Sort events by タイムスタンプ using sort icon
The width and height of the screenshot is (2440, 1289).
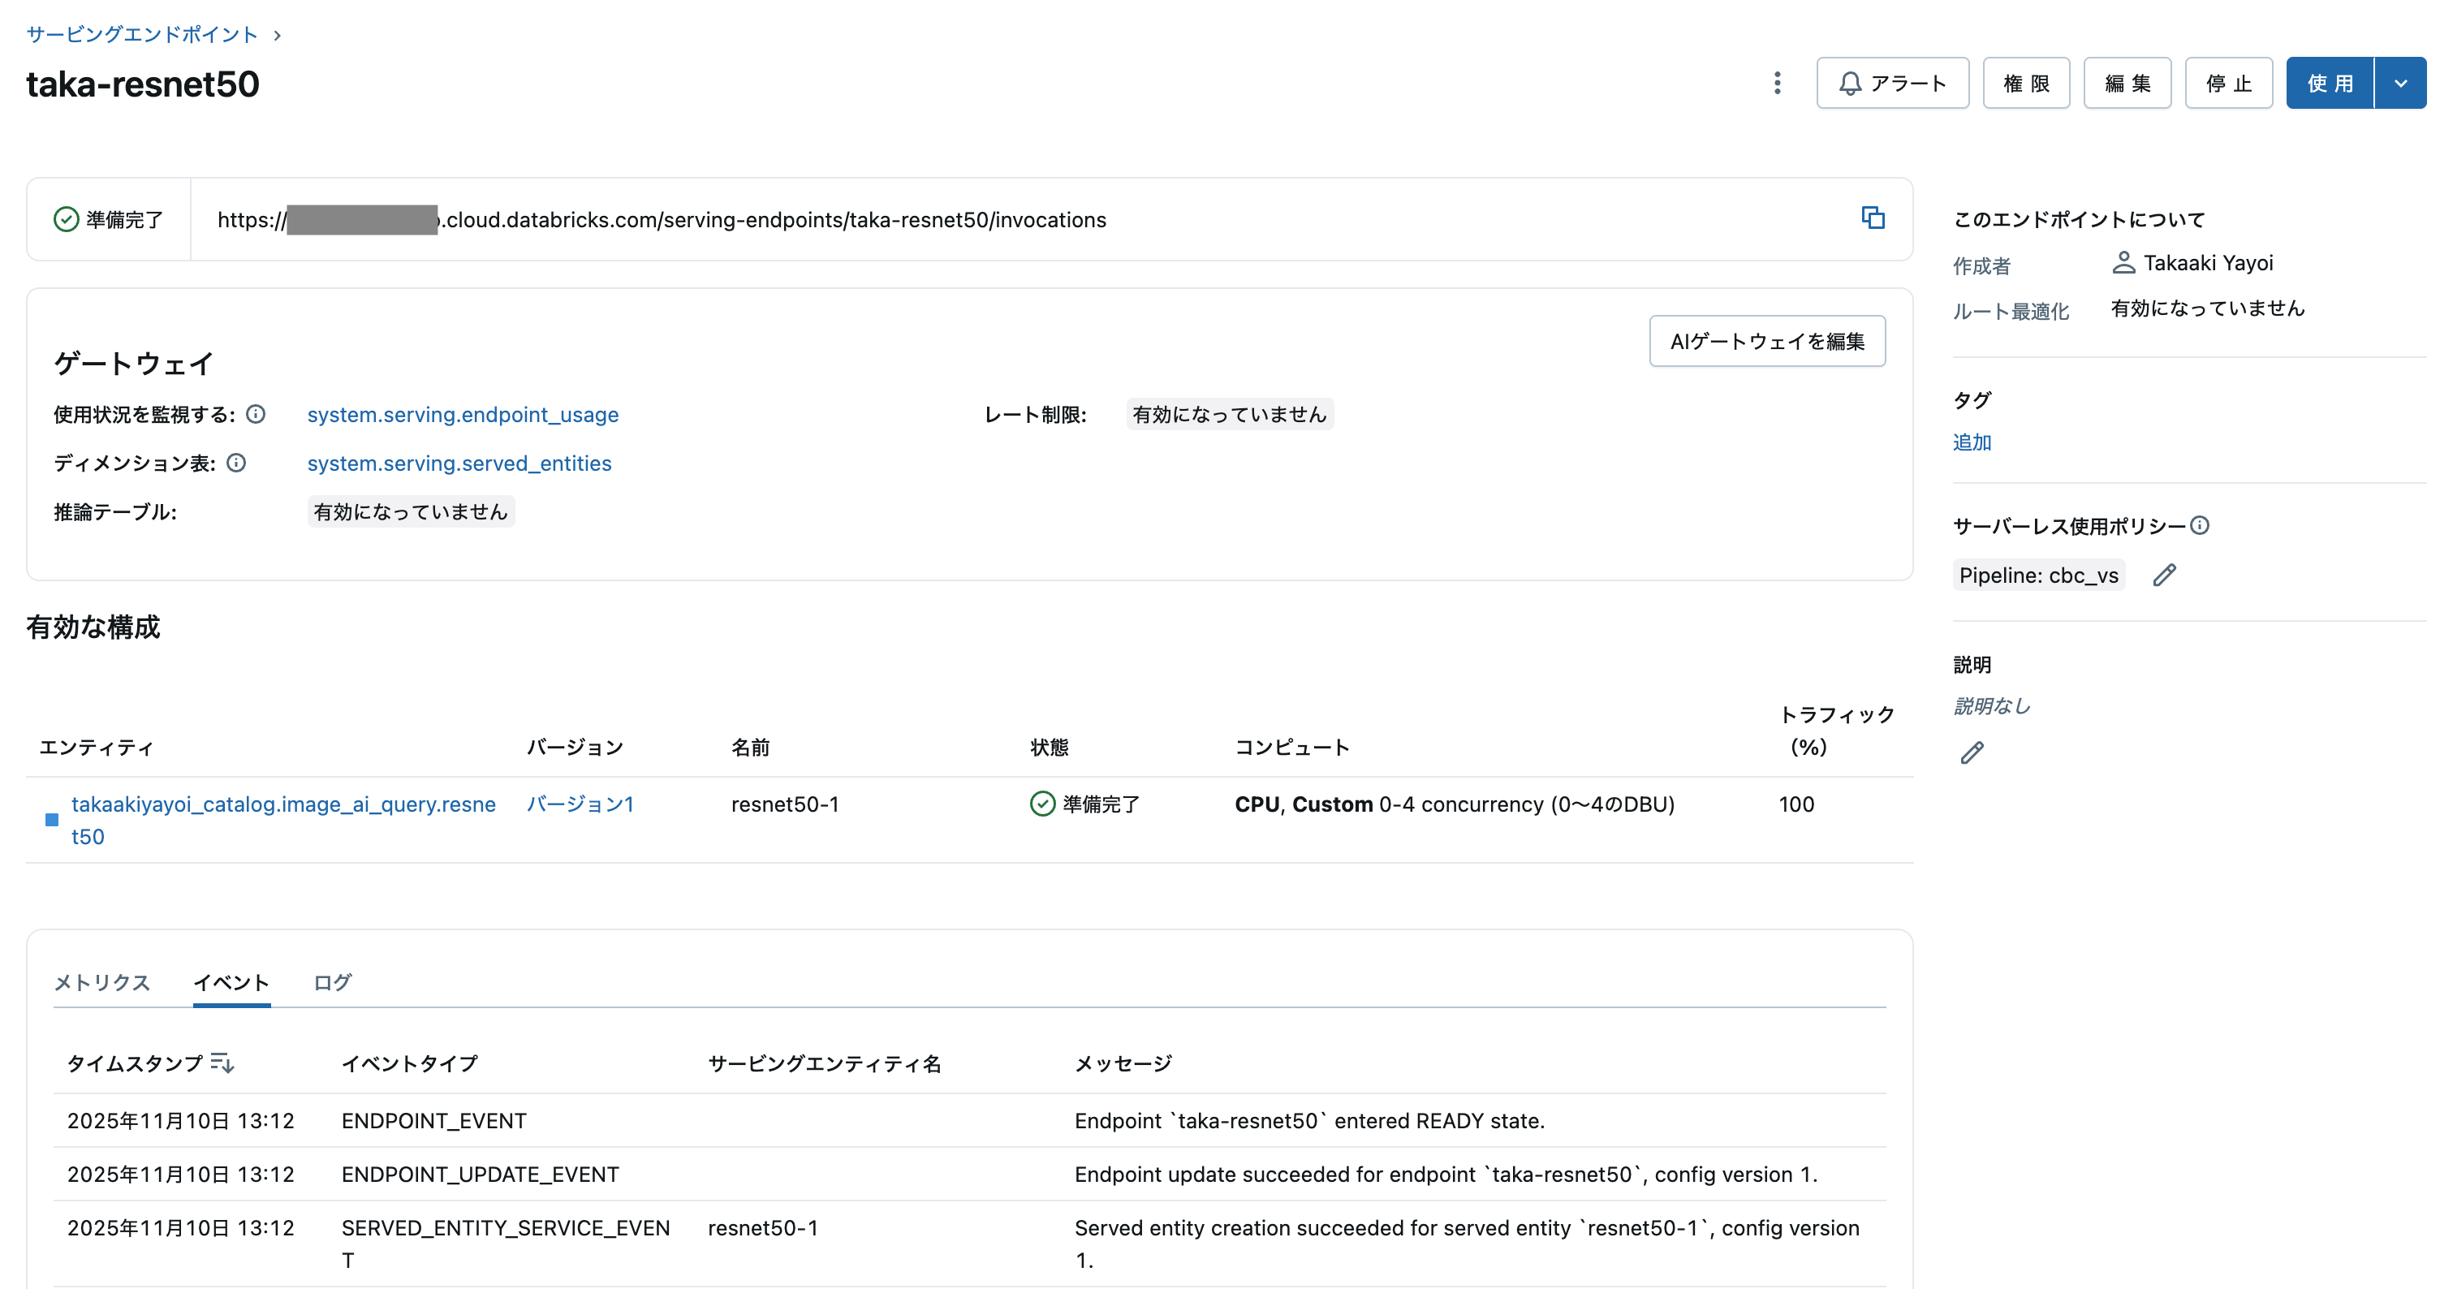tap(222, 1062)
